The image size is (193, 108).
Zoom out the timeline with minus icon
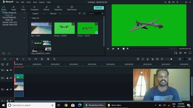tap(162, 59)
